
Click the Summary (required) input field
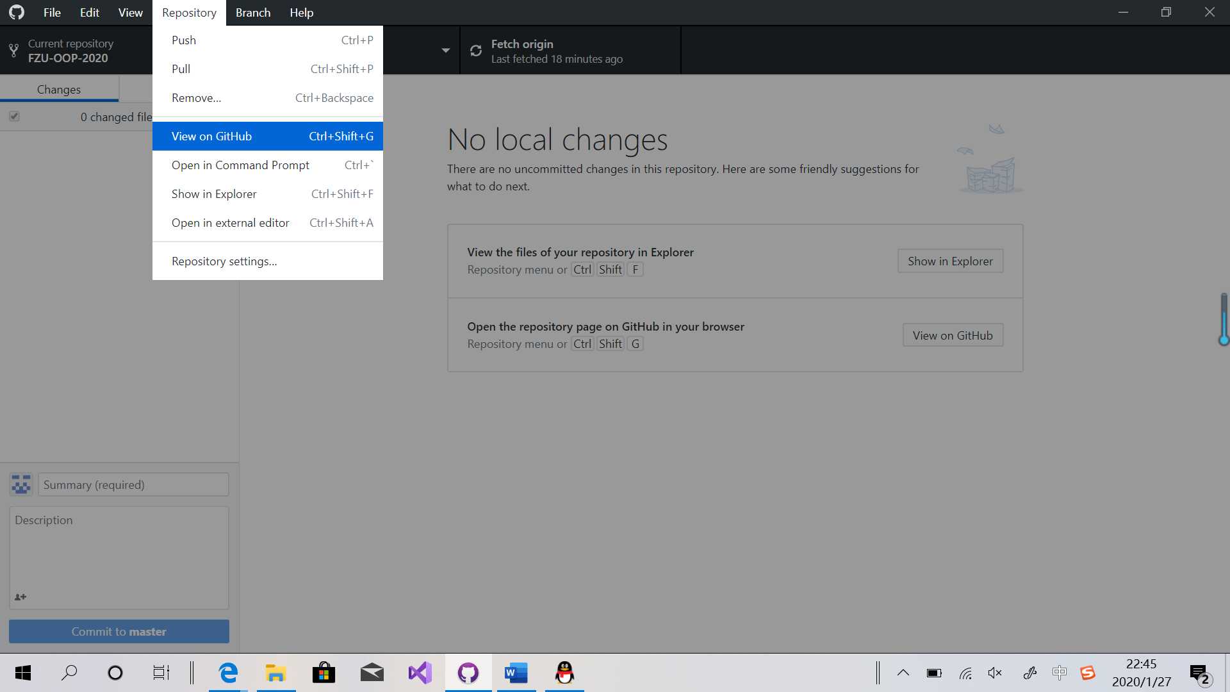133,484
